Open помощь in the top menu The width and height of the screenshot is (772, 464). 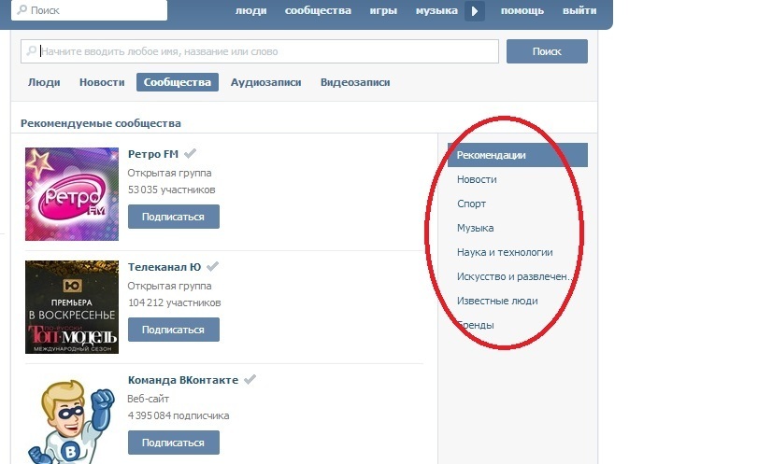522,11
